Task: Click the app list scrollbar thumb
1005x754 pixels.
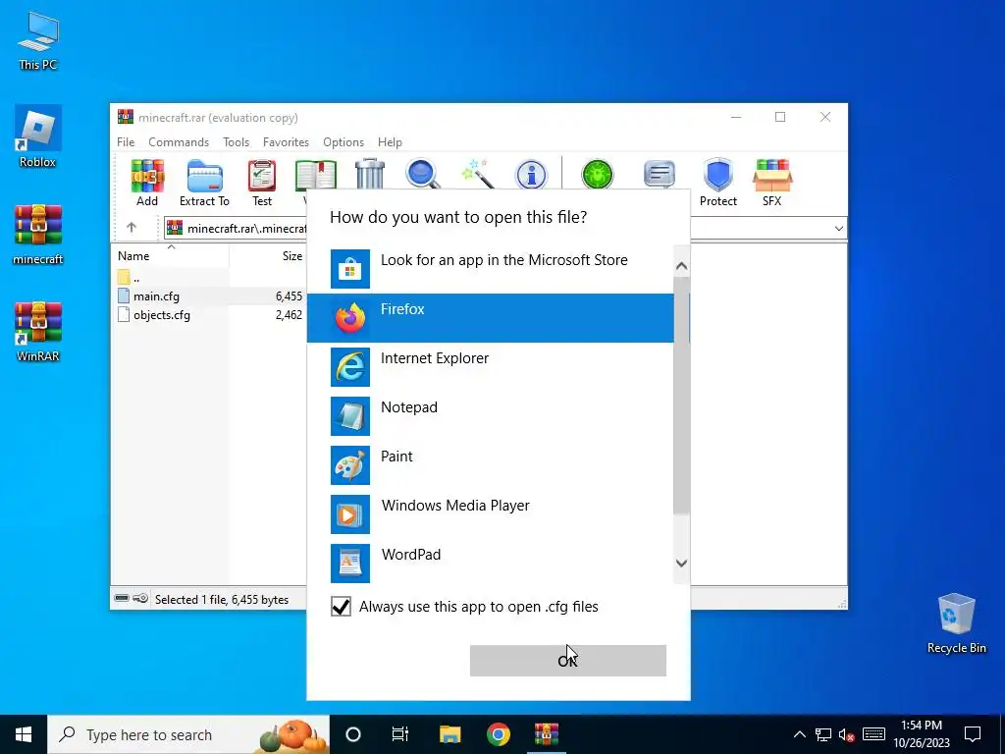Action: click(682, 396)
